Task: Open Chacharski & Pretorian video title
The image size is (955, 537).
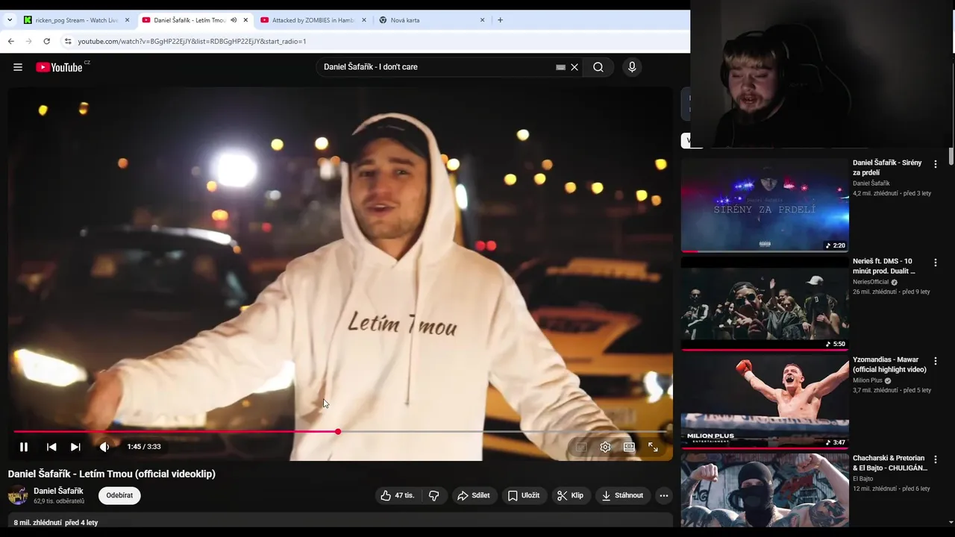Action: coord(889,463)
